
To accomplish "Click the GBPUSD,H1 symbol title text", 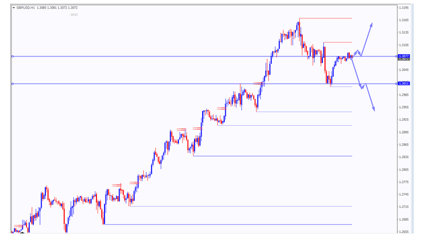I will coord(26,8).
